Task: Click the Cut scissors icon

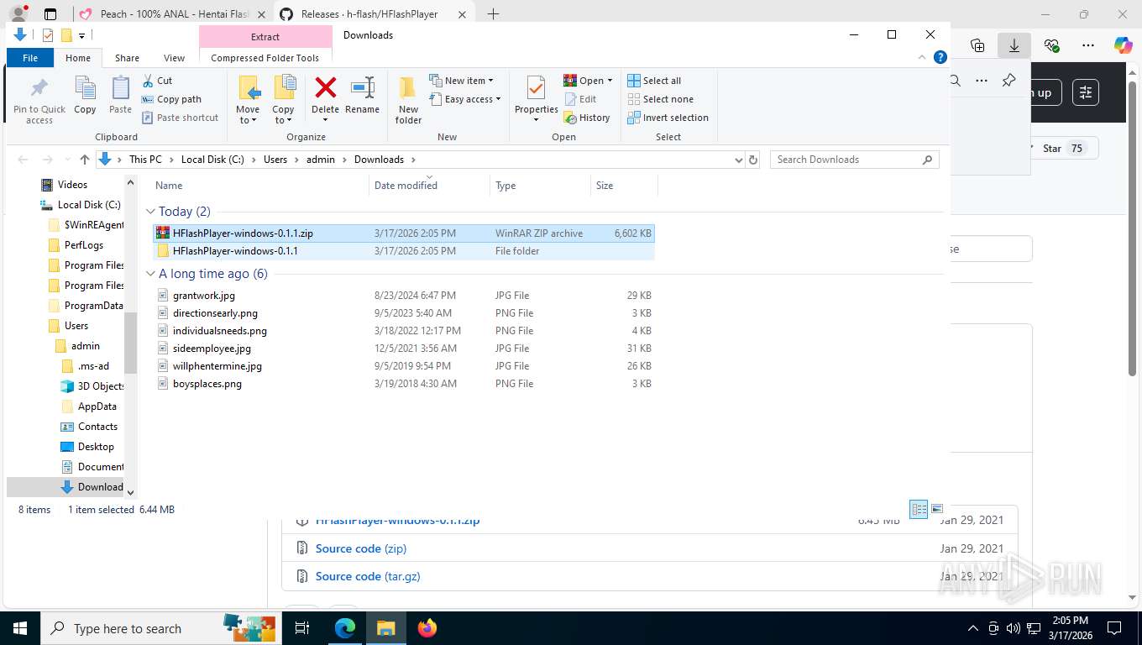Action: click(148, 81)
